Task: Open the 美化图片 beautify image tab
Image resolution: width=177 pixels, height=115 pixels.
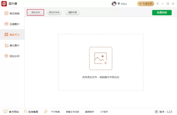Action: [x=12, y=45]
